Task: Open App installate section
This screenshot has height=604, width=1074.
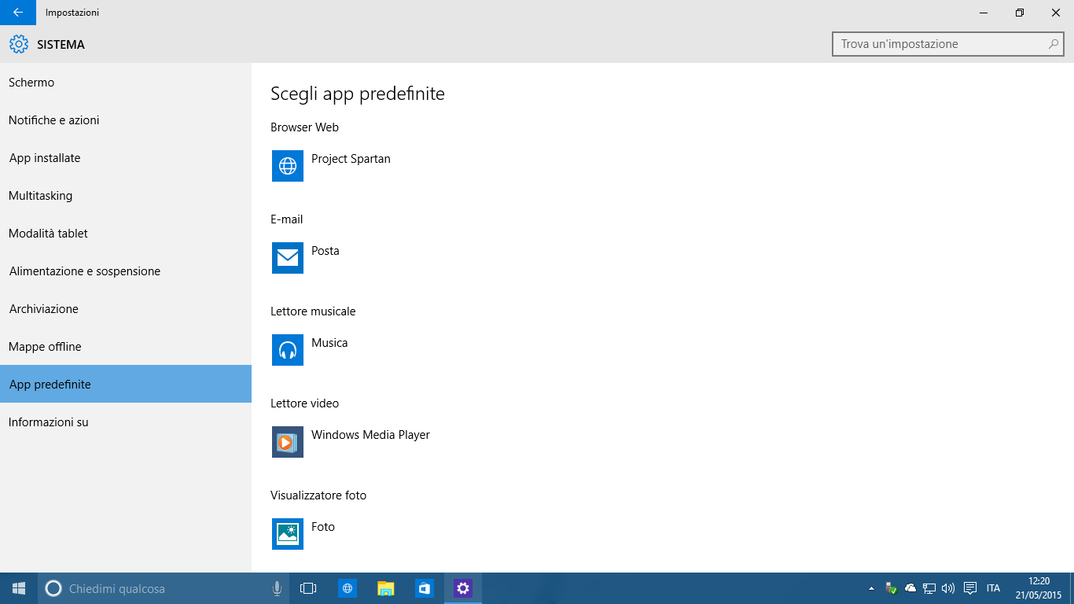Action: pyautogui.click(x=126, y=158)
